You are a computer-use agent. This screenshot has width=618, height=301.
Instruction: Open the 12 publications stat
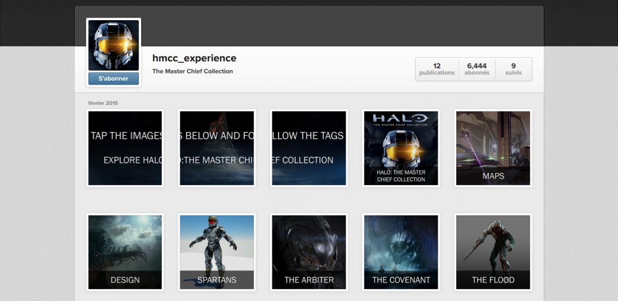(x=437, y=69)
